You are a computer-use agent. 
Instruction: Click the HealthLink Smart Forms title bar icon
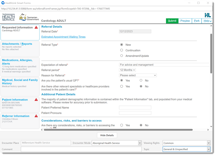[x=3, y=3]
